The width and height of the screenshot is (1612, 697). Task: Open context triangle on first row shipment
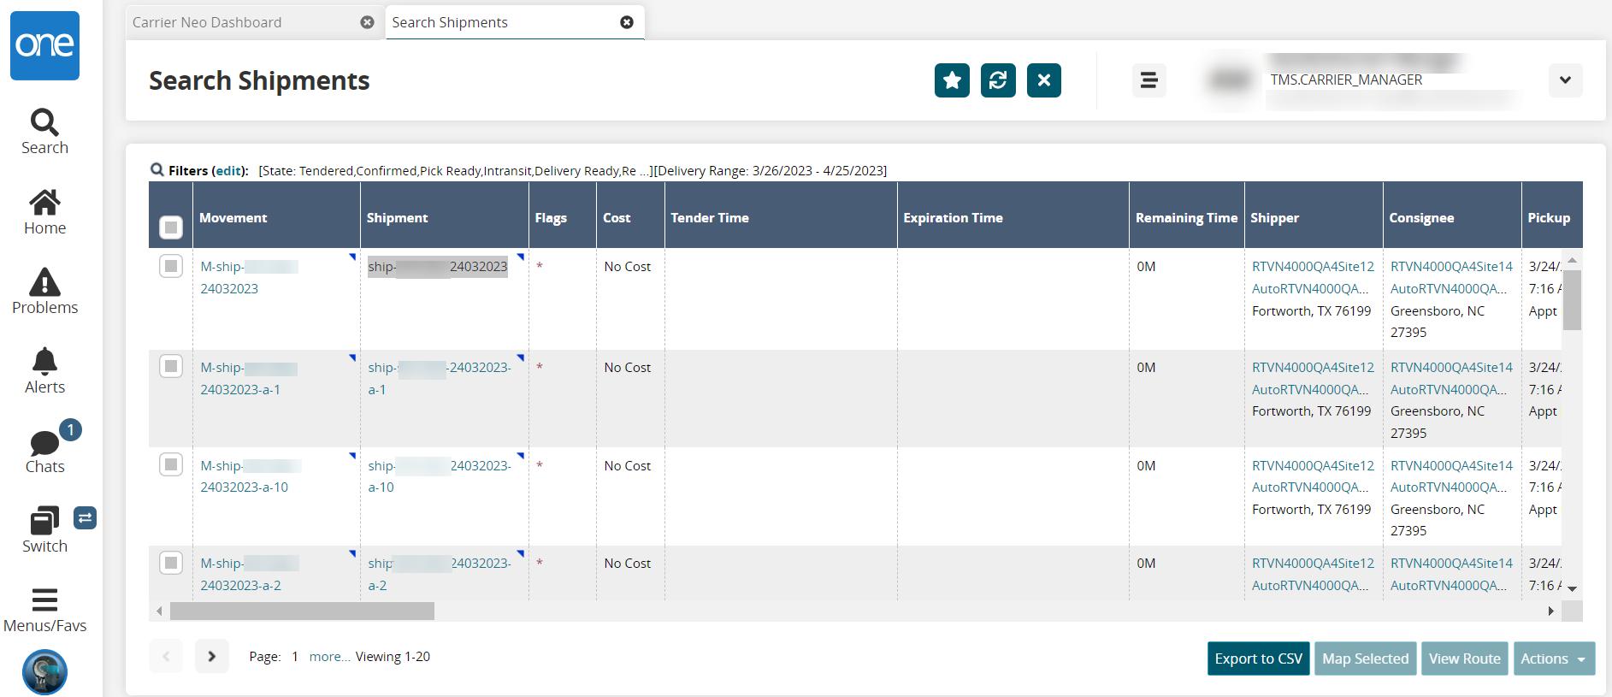[x=520, y=257]
